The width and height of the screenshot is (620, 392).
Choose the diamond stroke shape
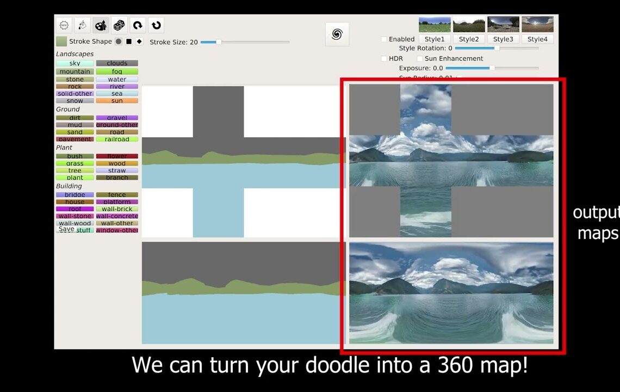(x=139, y=41)
